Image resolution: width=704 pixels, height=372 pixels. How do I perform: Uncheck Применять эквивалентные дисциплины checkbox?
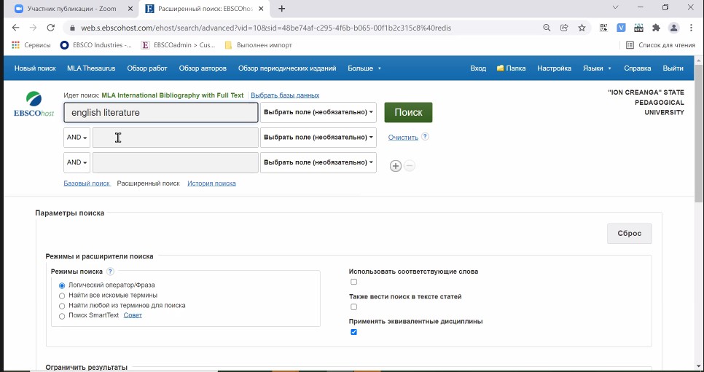coord(353,332)
